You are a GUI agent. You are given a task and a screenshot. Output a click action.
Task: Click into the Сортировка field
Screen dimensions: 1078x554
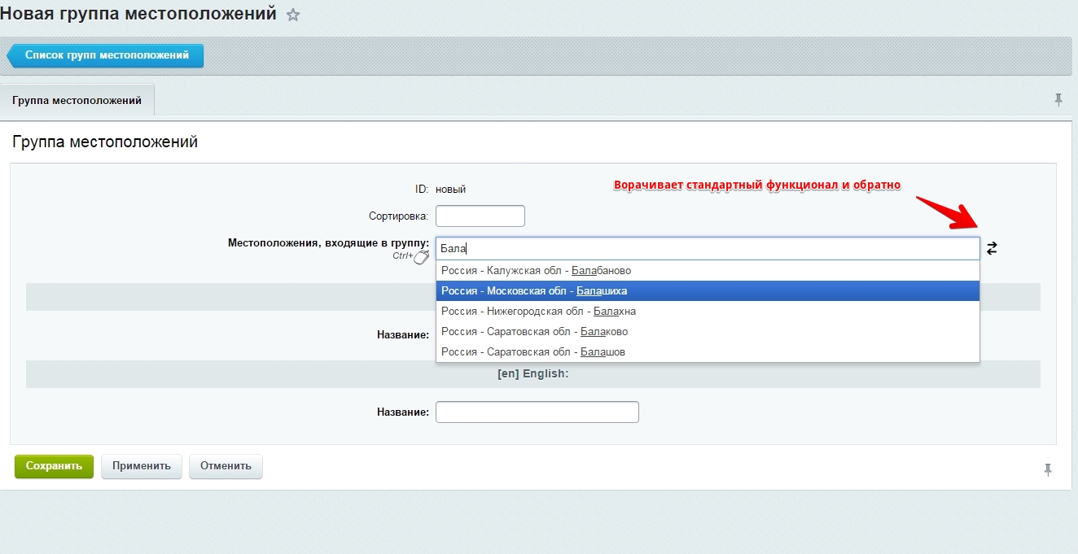click(x=480, y=216)
